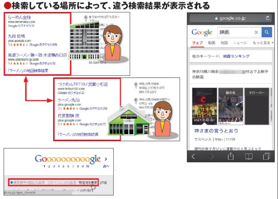Open Google reviews under 九段 斑鳩
The image size is (278, 199).
pyautogui.click(x=43, y=45)
